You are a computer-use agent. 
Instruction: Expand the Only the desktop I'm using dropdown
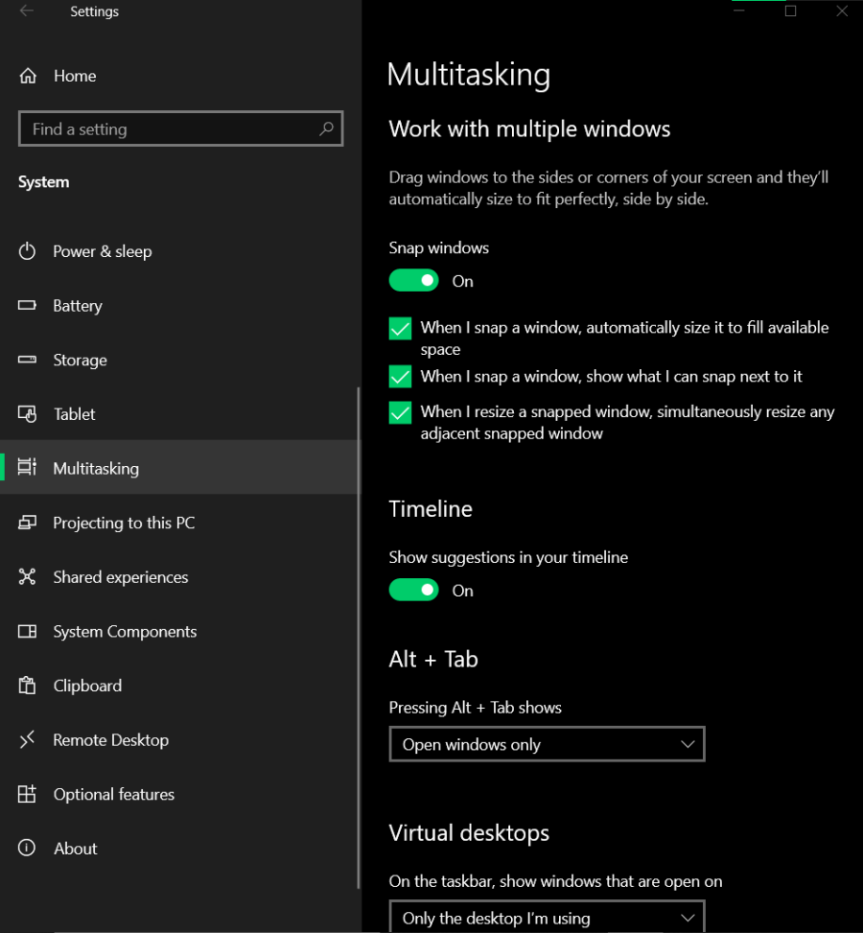547,917
